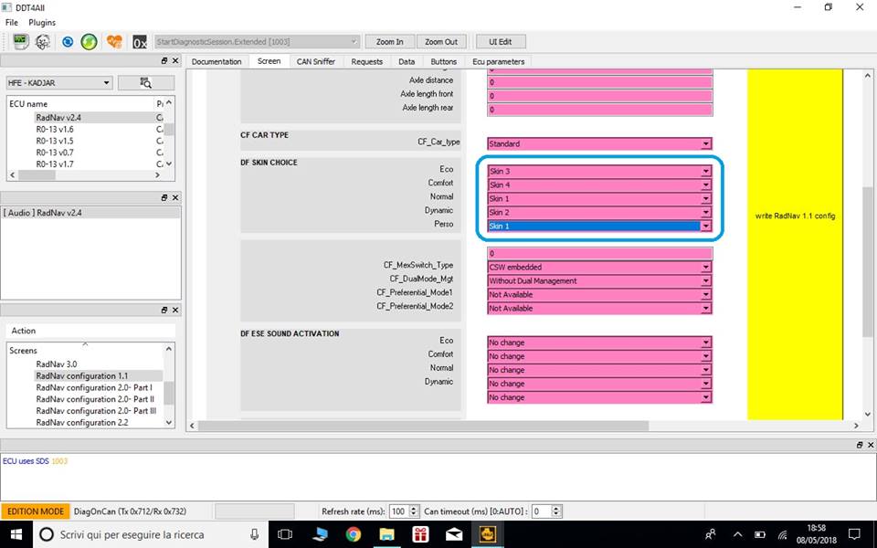Open the HFE - KADJAR vehicle dropdown
Image resolution: width=877 pixels, height=548 pixels.
point(59,83)
